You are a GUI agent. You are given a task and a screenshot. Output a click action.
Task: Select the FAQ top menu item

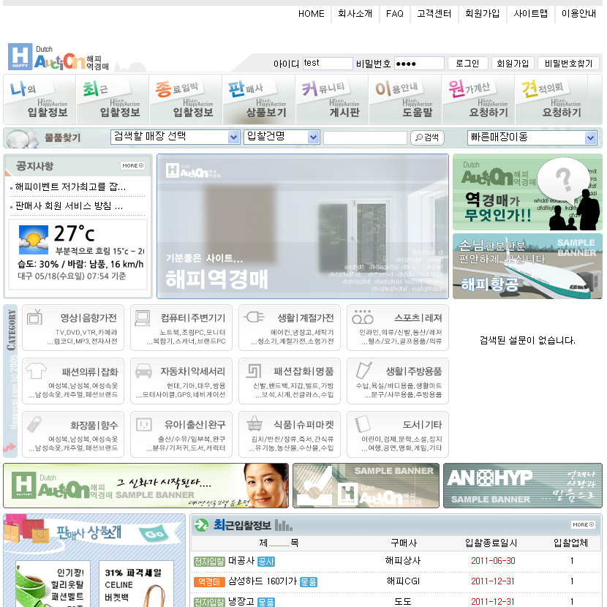coord(394,14)
